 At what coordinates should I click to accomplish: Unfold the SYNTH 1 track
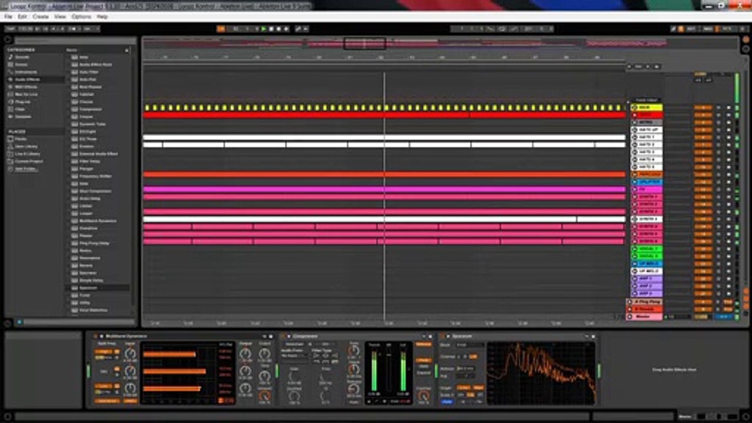(634, 197)
